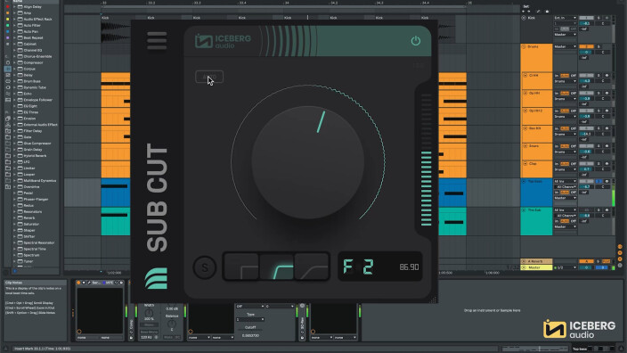Click the Balance knob in Utility
This screenshot has width=627, height=353.
[x=172, y=324]
